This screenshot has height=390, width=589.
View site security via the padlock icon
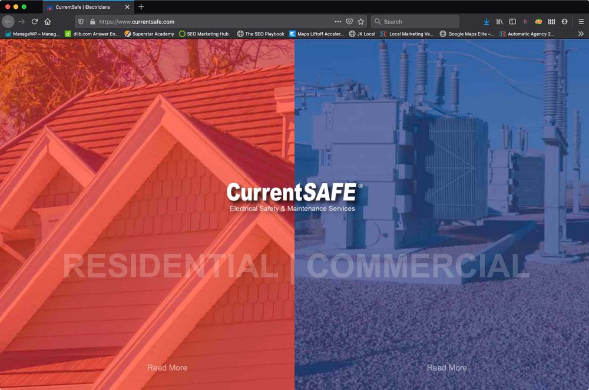coord(93,22)
